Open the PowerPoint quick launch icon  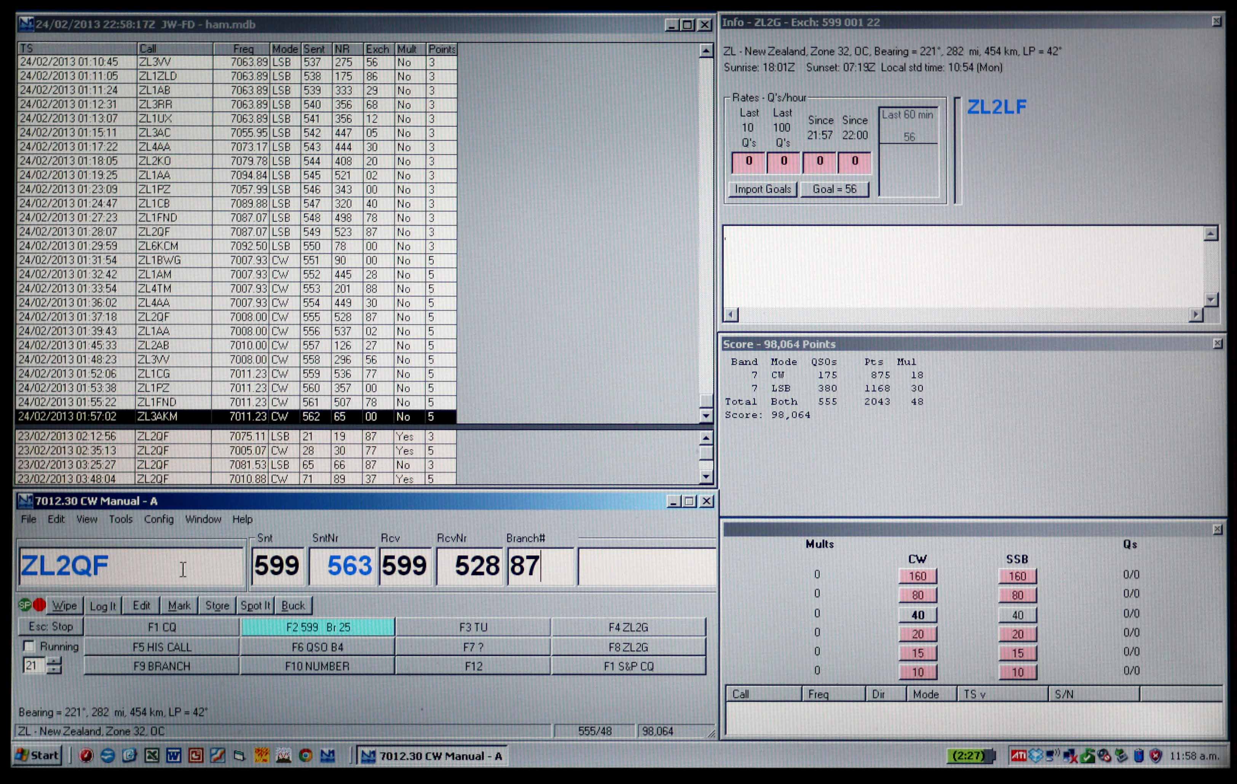[x=196, y=756]
